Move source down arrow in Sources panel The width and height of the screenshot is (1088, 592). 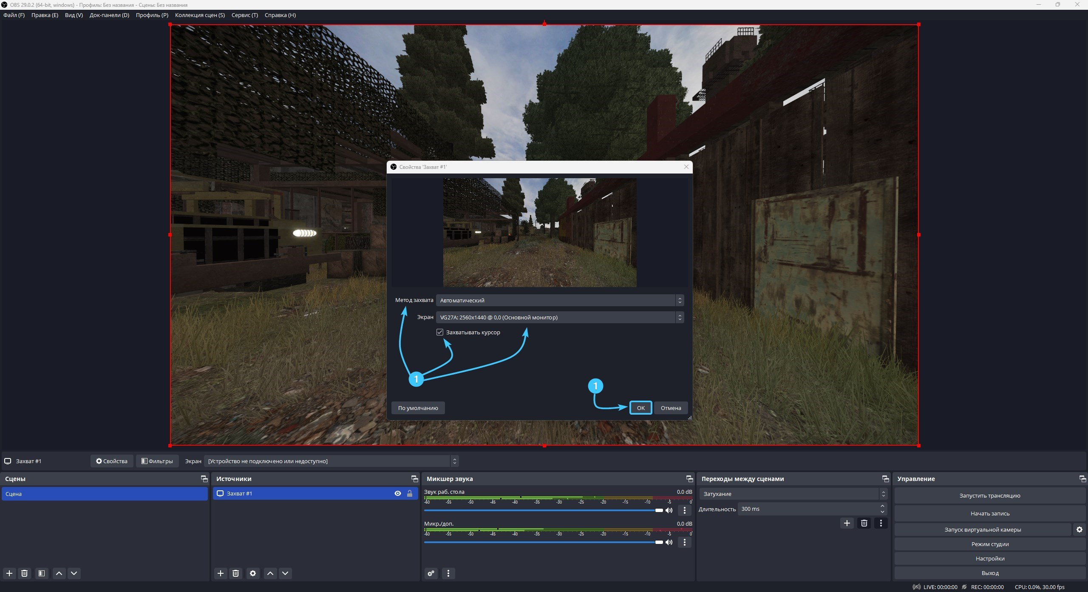(x=285, y=573)
